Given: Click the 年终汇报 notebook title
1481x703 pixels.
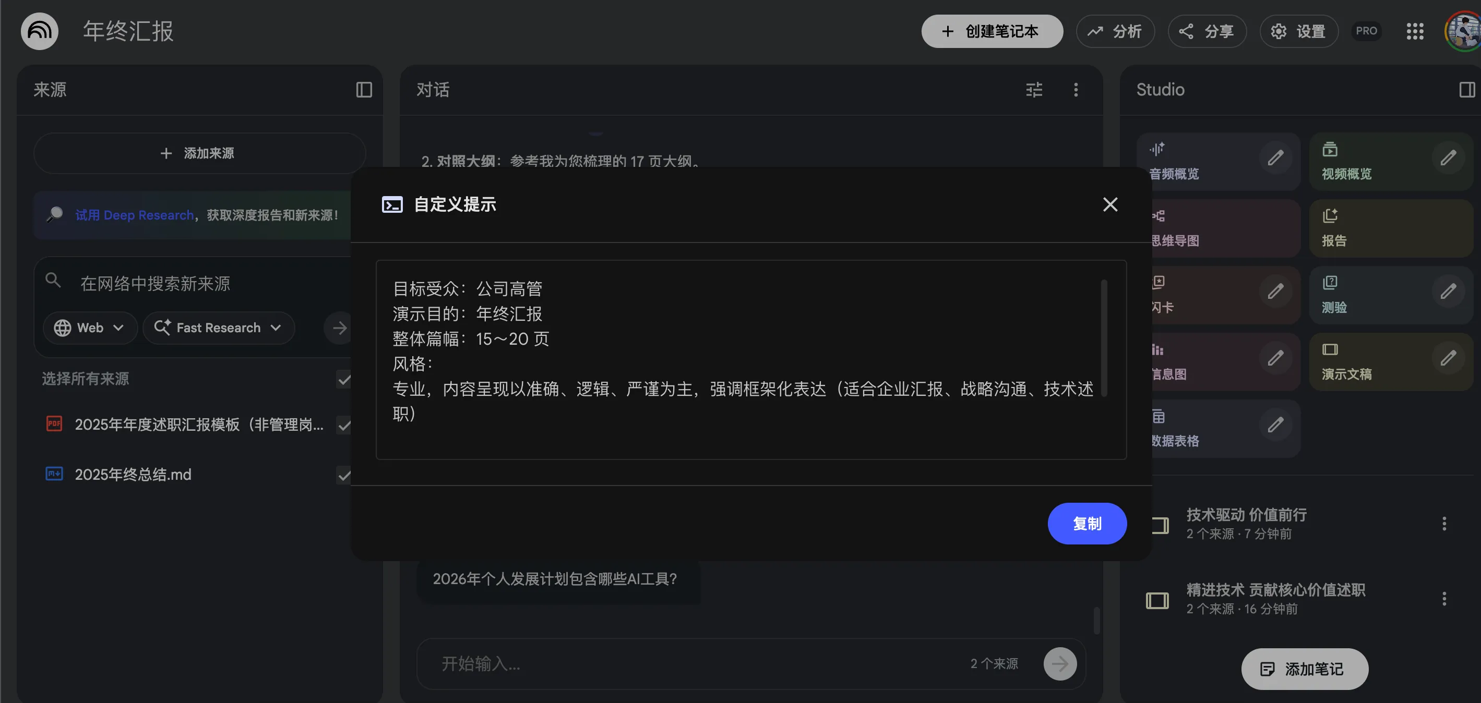Looking at the screenshot, I should pyautogui.click(x=128, y=31).
